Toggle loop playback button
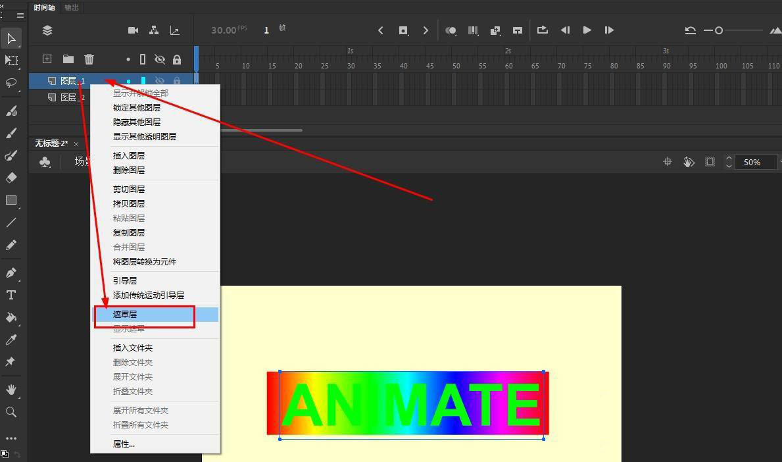Viewport: 782px width, 462px height. (x=543, y=30)
